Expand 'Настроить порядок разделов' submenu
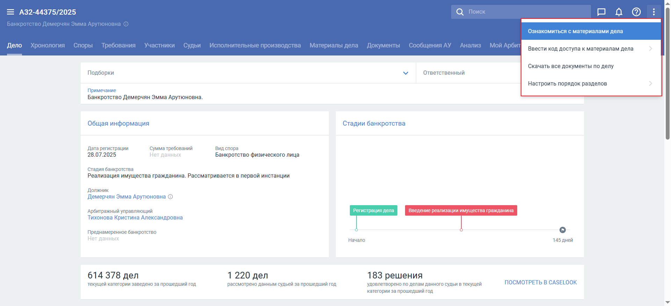The height and width of the screenshot is (306, 671). 650,83
